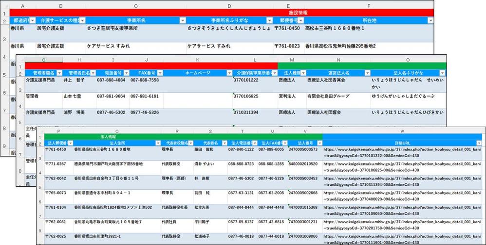The image size is (486, 245).
Task: Select the corporate phone cell 0877-63-3131
Action: [x=243, y=196]
